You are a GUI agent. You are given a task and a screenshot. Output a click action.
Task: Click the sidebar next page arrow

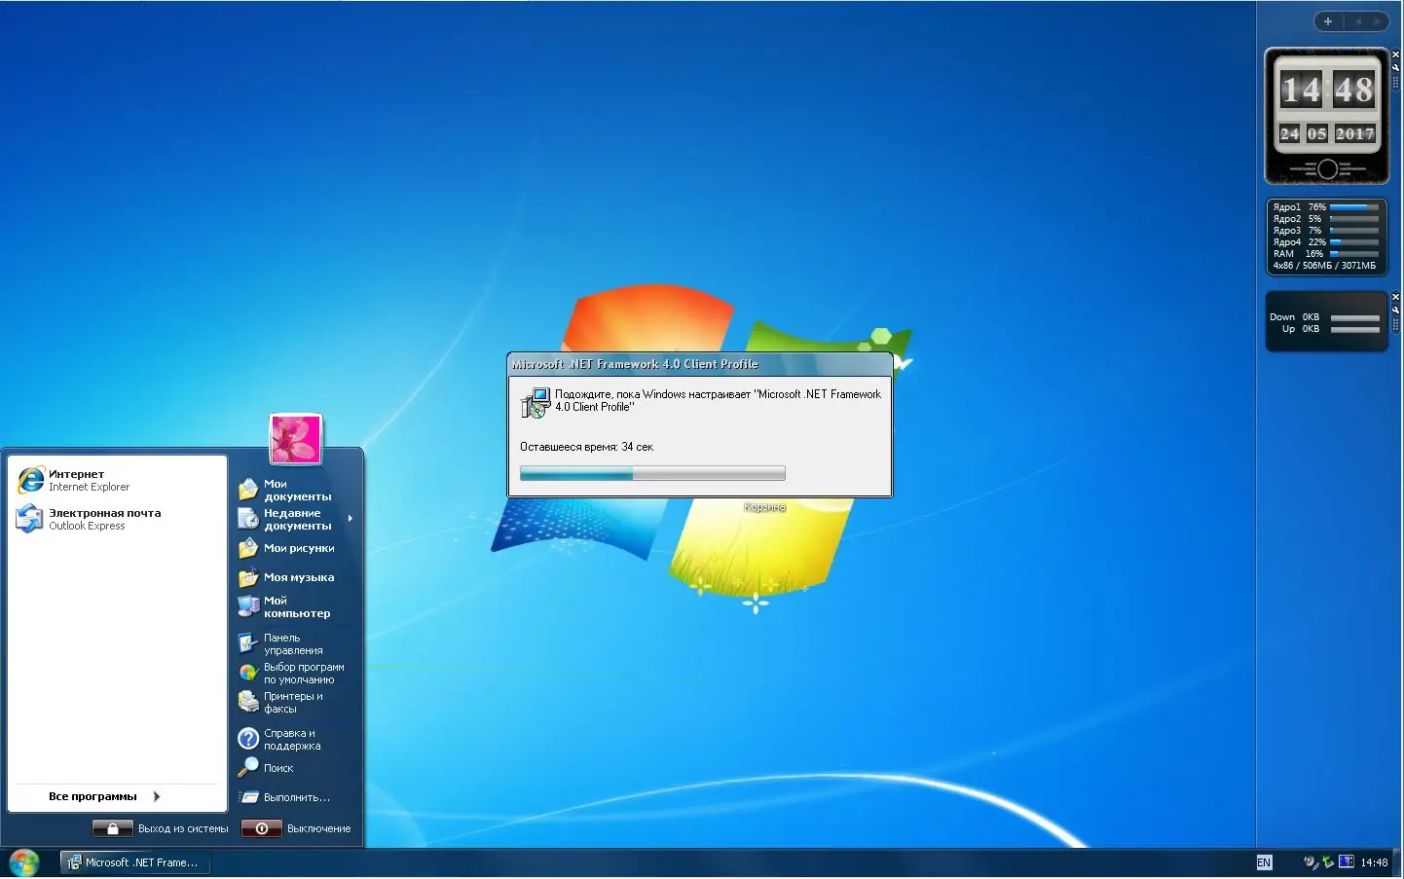(x=1378, y=21)
